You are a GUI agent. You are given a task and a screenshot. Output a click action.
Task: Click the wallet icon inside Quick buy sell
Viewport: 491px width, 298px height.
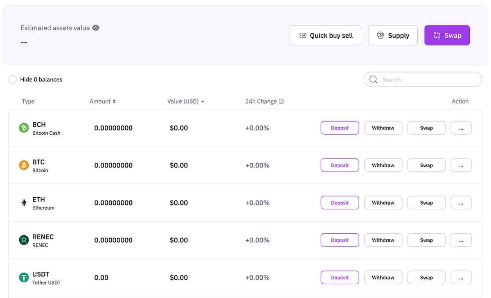(302, 35)
